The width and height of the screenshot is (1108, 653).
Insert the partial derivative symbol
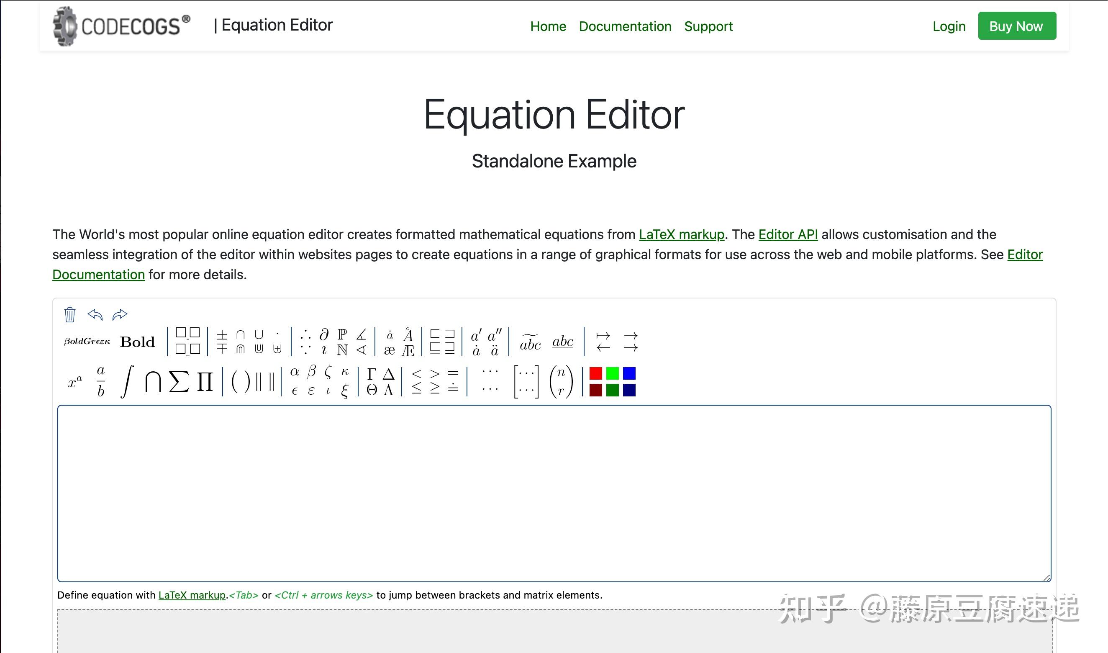coord(324,334)
